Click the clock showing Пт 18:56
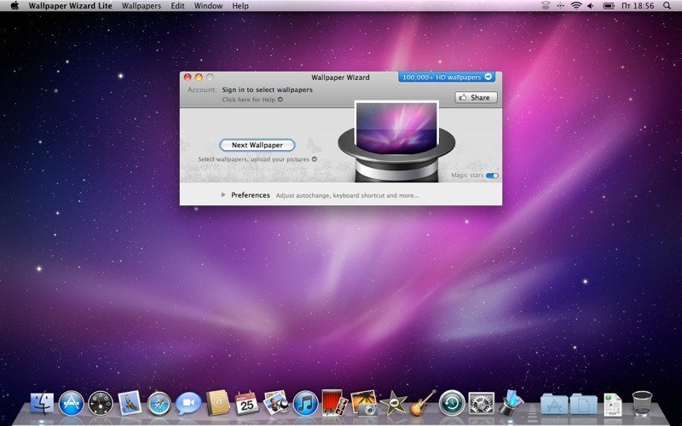682x426 pixels. point(638,6)
